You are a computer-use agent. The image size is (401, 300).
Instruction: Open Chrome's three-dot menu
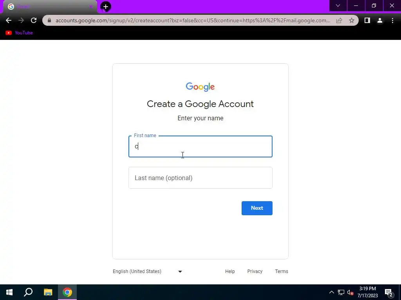392,20
